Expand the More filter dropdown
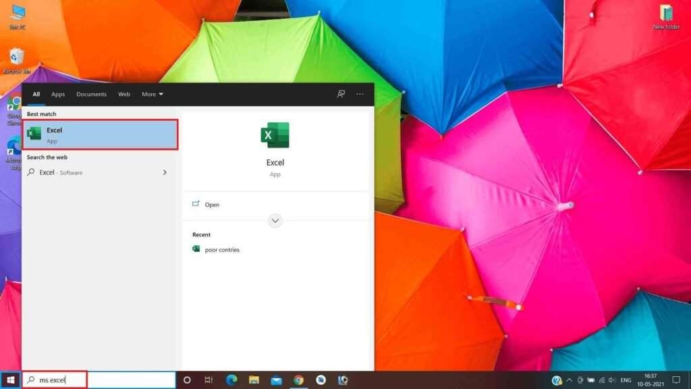The image size is (691, 389). (153, 94)
